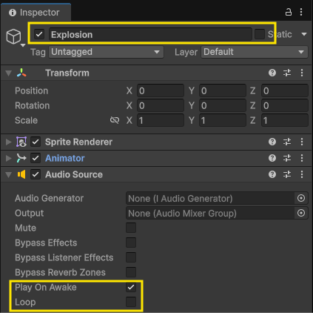Enable the Static checkbox

(260, 34)
